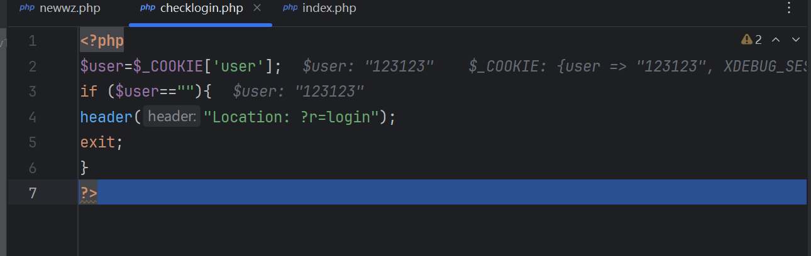Place cursor in "Location: ?r=login" string
Viewport: 811px width, 256px height.
coord(290,117)
